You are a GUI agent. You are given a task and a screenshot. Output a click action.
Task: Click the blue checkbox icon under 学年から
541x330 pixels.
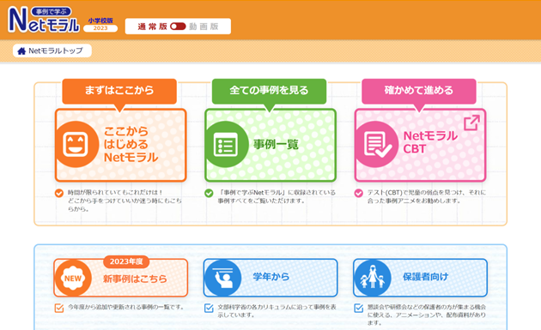209,308
